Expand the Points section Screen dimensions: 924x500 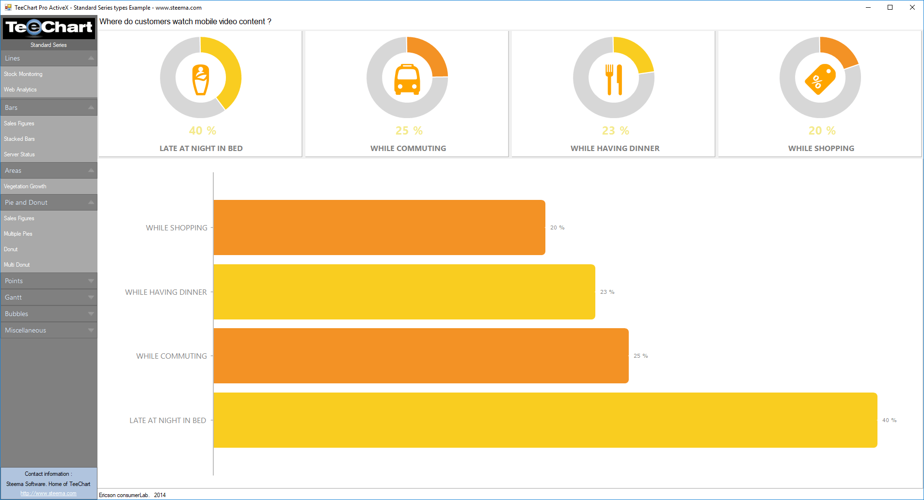tap(91, 281)
